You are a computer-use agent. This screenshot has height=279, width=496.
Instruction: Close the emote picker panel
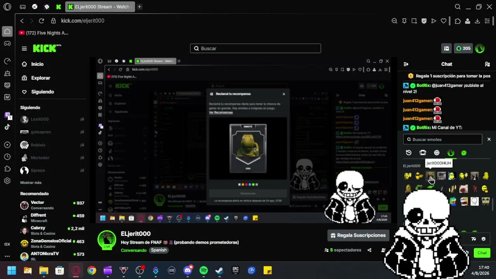[x=489, y=139]
